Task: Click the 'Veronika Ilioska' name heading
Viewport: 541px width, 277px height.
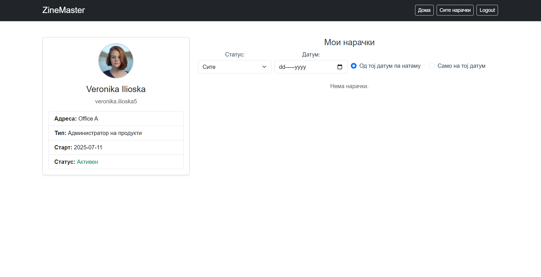Action: pyautogui.click(x=116, y=89)
